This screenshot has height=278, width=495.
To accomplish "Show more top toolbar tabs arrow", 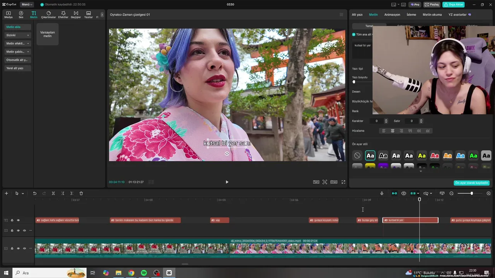I will [102, 15].
